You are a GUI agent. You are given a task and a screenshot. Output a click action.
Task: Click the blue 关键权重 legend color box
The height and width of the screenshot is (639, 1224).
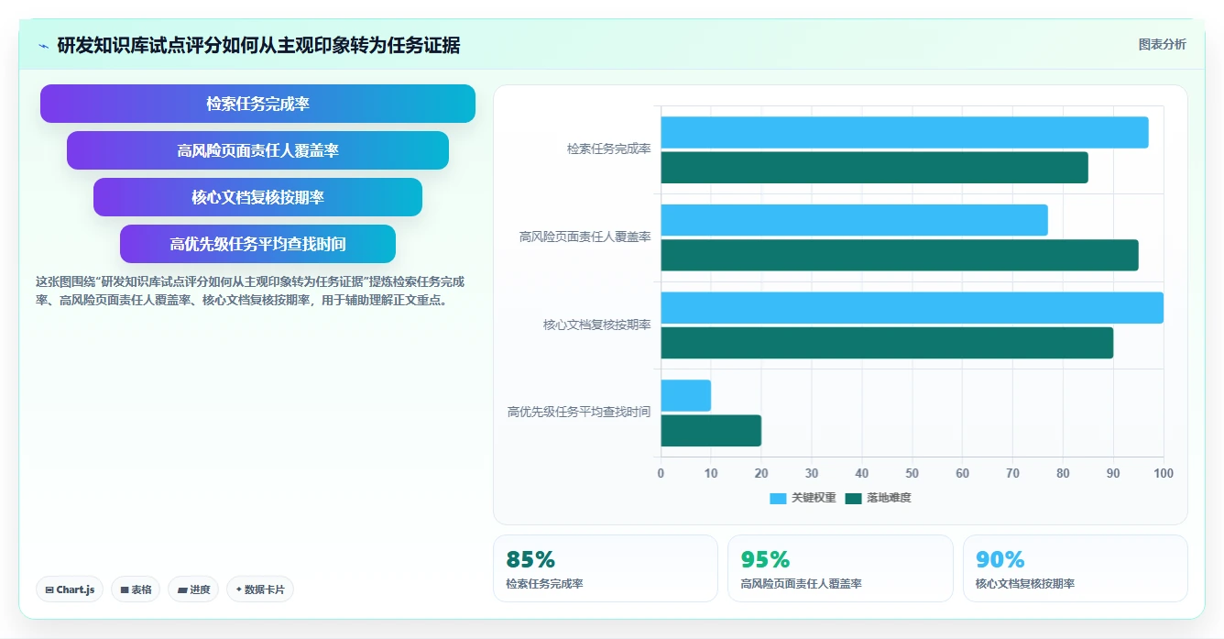point(778,498)
